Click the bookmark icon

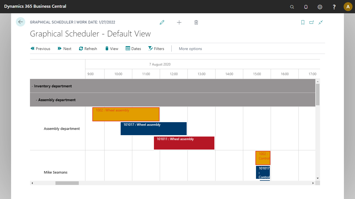(303, 22)
